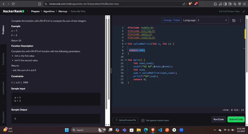This screenshot has width=248, height=134.
Task: Collapse the main function fold arrow
Action: 126,60
